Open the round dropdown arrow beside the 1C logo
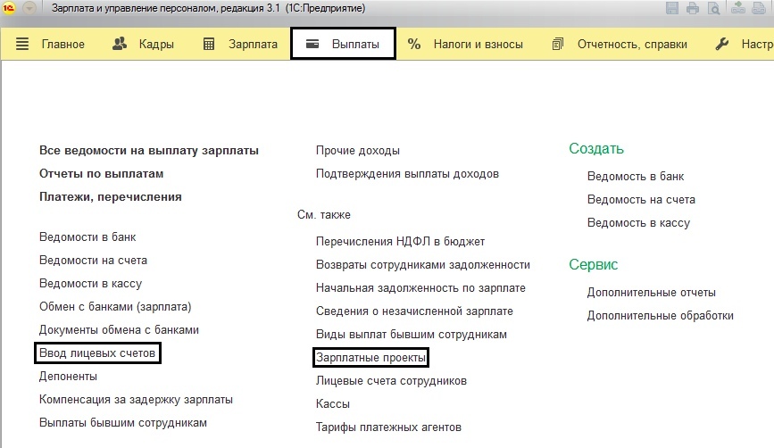774x448 pixels. pyautogui.click(x=31, y=9)
